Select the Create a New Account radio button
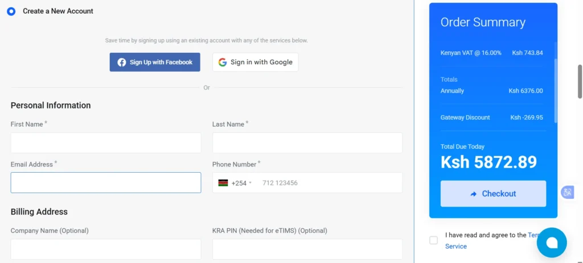583x263 pixels. pyautogui.click(x=11, y=11)
